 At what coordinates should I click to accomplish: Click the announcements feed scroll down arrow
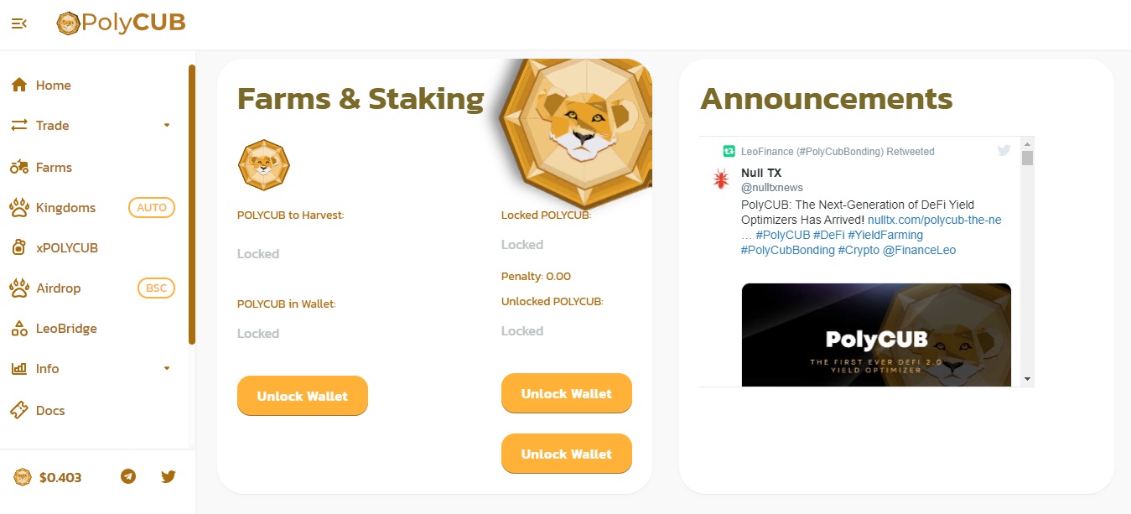tap(1027, 379)
